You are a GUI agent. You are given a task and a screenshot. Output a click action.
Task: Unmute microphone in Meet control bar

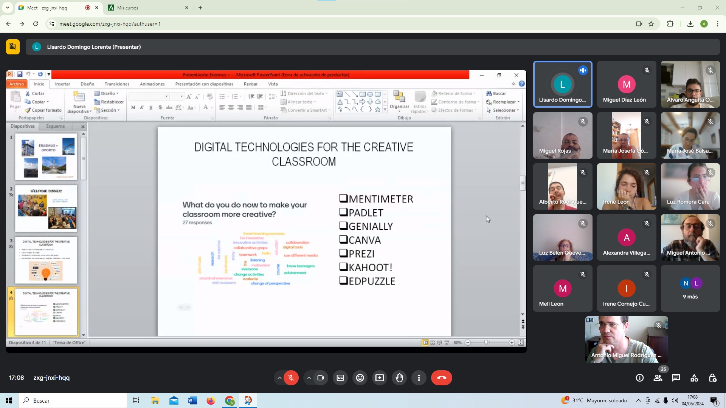tap(291, 378)
